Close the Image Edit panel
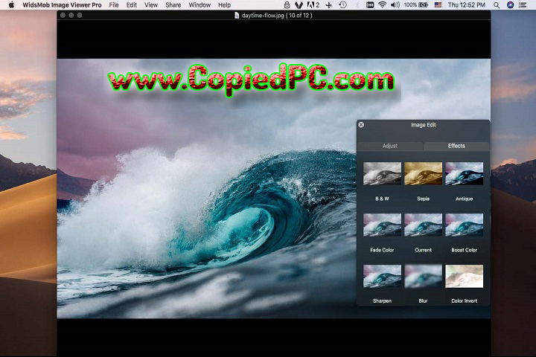536x357 pixels. tap(361, 125)
